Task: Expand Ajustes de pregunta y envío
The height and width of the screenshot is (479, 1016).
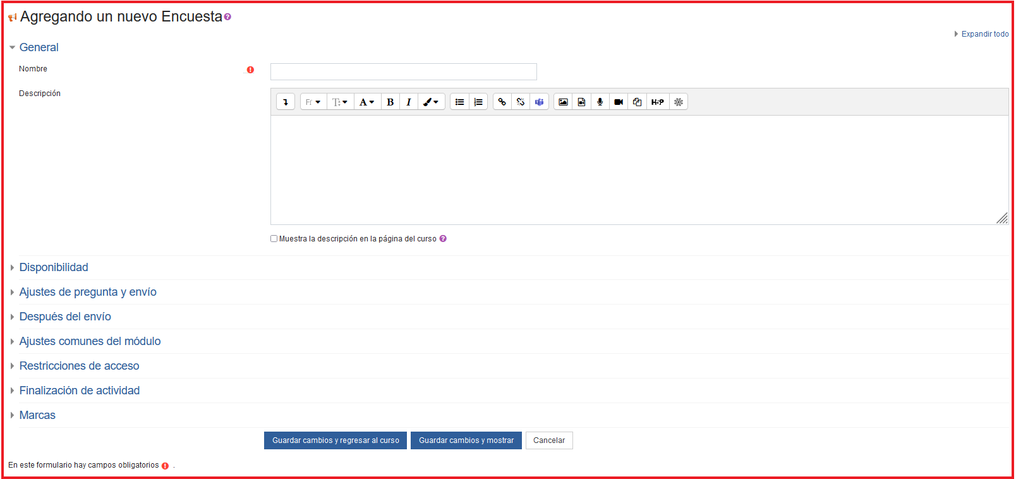Action: [88, 292]
